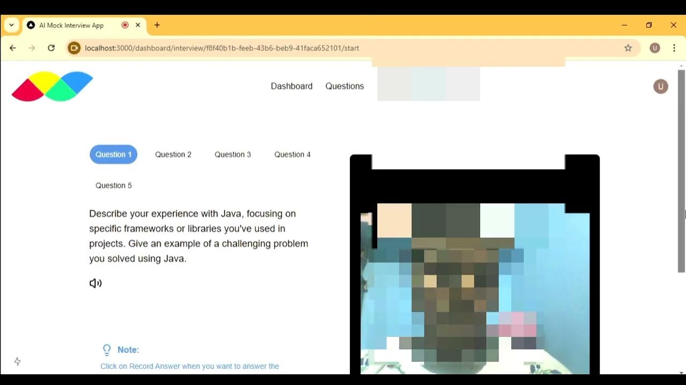The width and height of the screenshot is (686, 385).
Task: Open the user avatar in the page header
Action: click(660, 86)
